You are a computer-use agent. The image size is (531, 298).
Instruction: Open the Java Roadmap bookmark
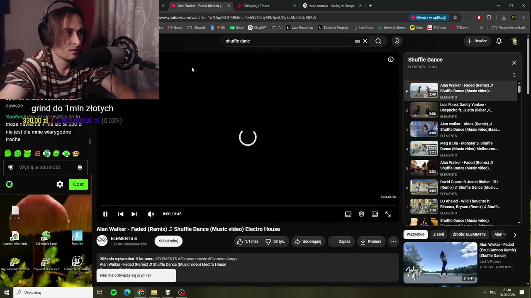pos(299,28)
